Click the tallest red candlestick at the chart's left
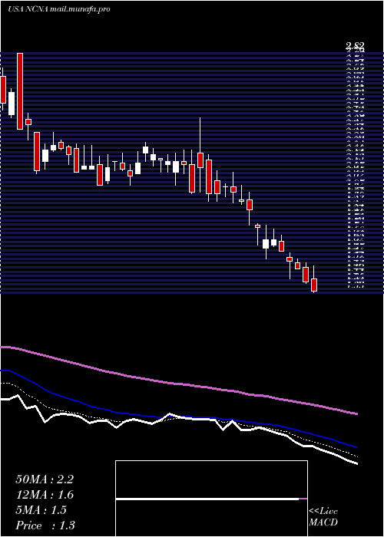384x537 pixels. click(20, 91)
